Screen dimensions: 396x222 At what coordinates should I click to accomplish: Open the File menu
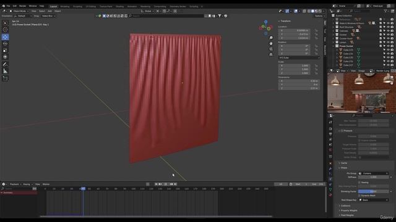[x=8, y=6]
